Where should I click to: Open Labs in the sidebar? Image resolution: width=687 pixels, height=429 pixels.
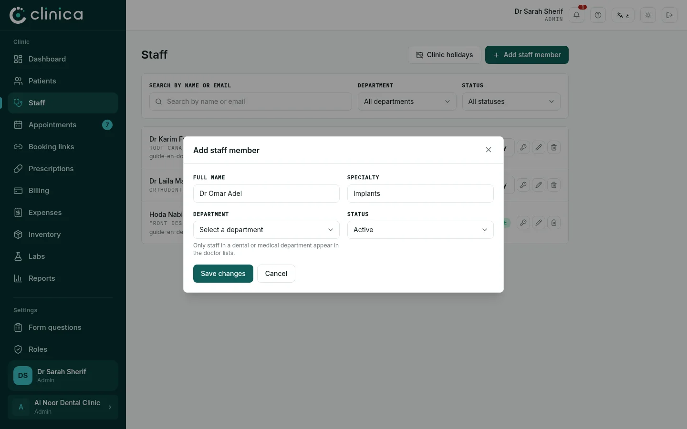(63, 256)
